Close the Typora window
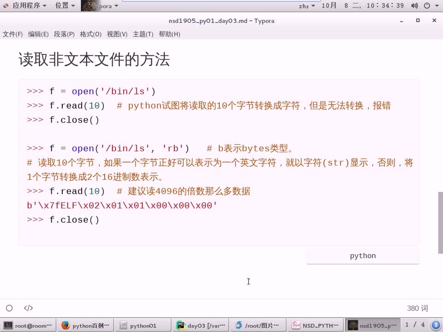 click(434, 20)
